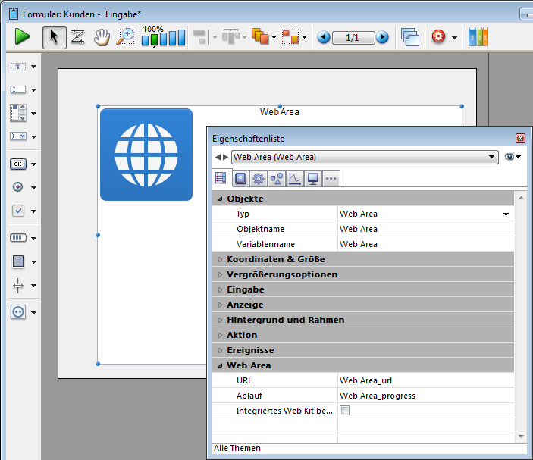Select the checkbox object tool
This screenshot has width=533, height=460.
(x=18, y=211)
